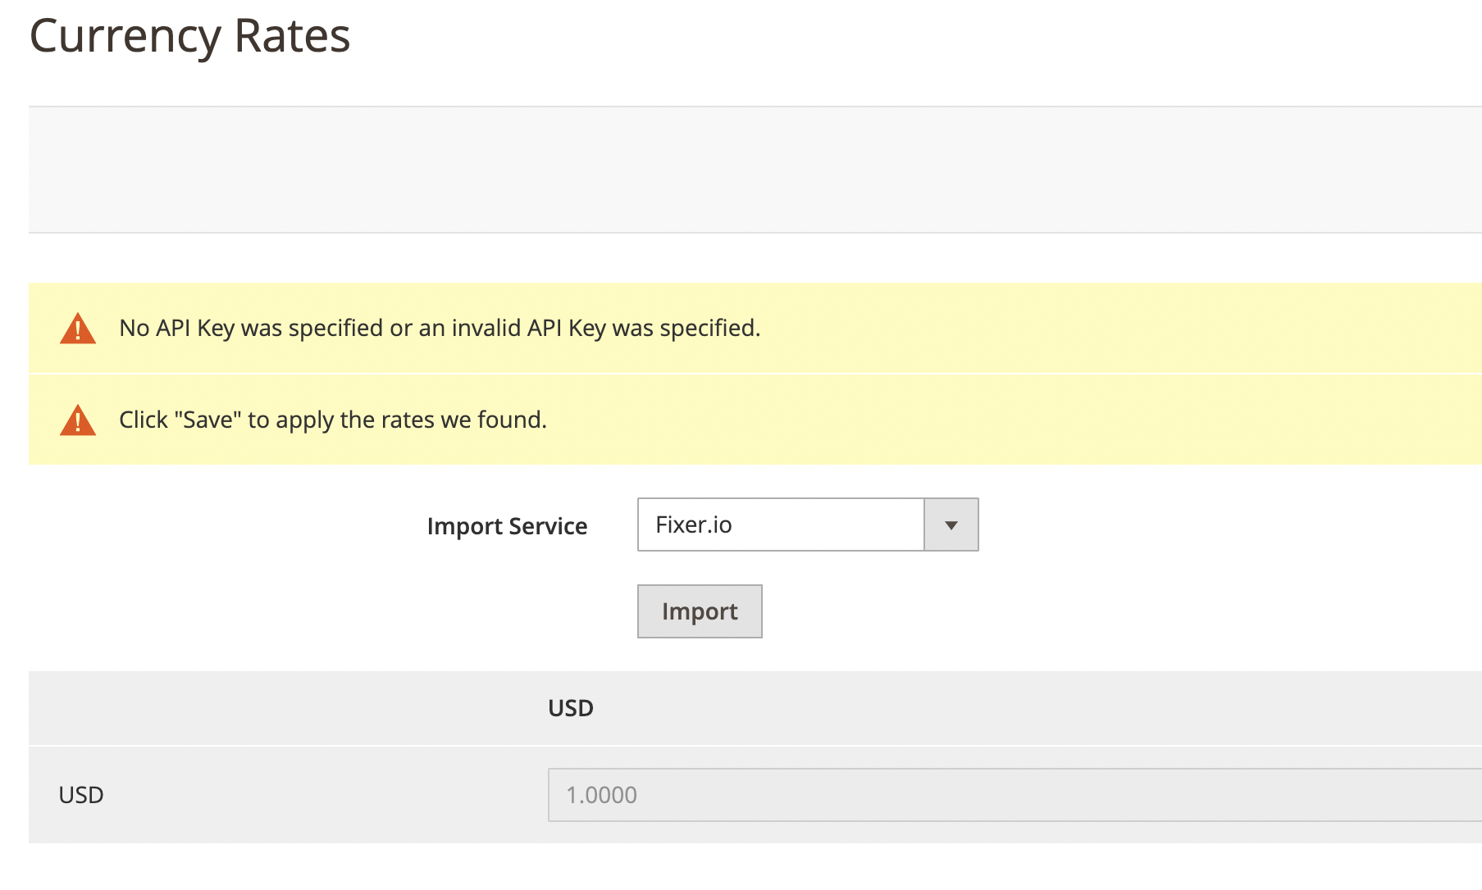The height and width of the screenshot is (890, 1482).
Task: Click the USD column header
Action: pos(570,707)
